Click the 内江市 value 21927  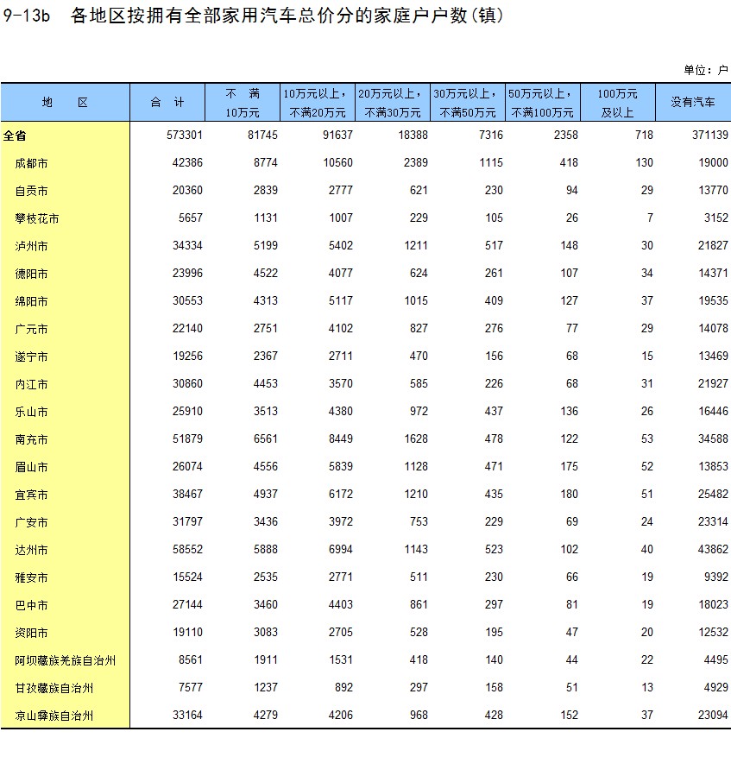tap(713, 383)
